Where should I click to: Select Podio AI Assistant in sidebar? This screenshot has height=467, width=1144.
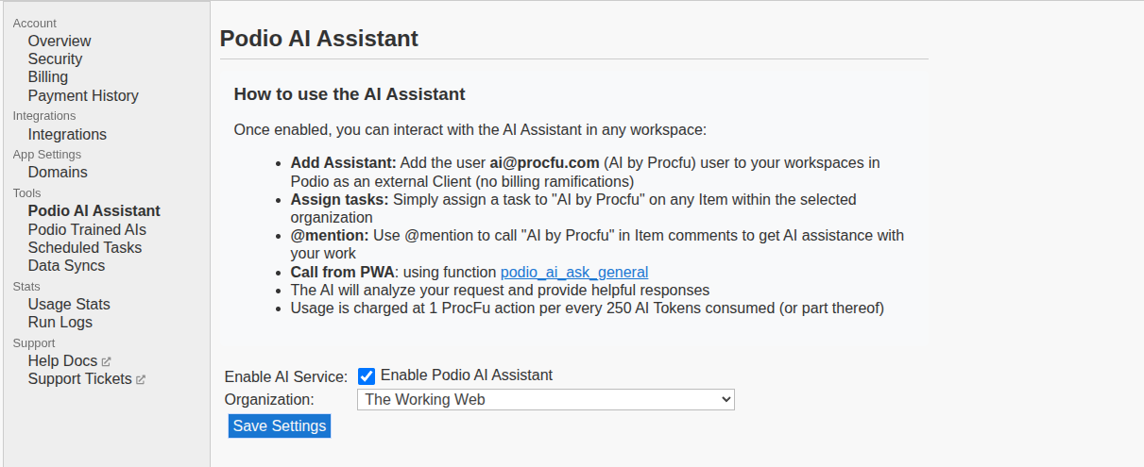point(94,211)
